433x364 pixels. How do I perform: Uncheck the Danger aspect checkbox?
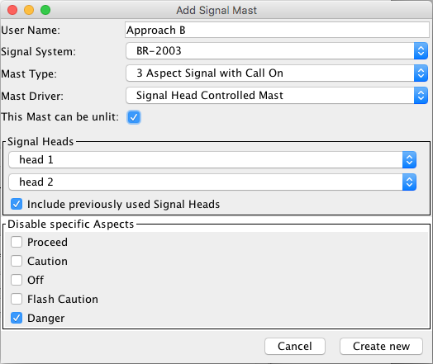[17, 318]
